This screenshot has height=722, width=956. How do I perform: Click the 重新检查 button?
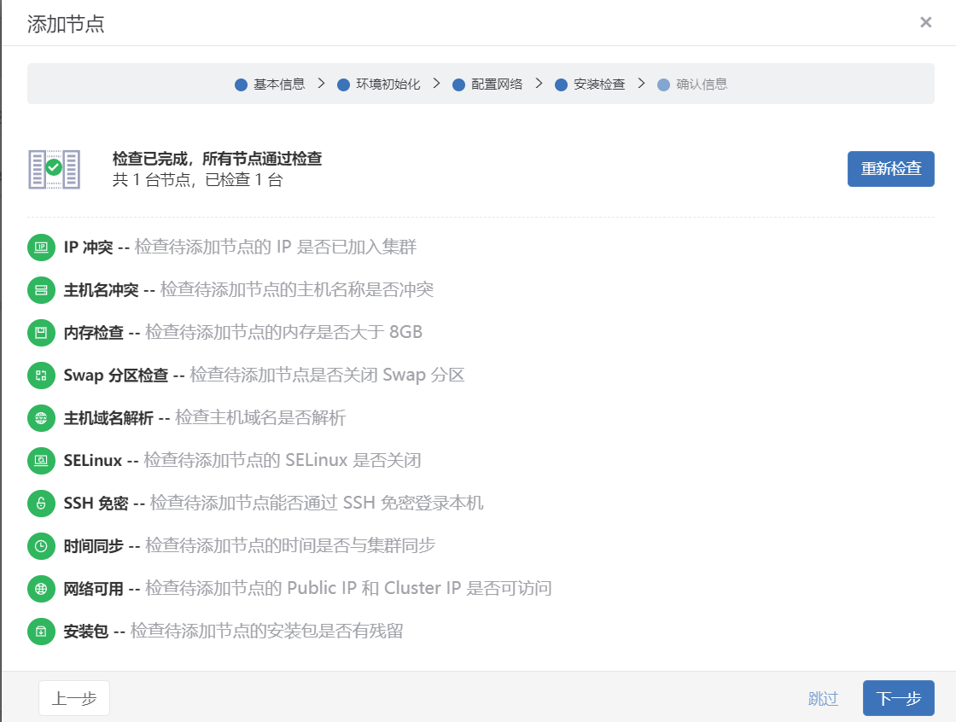890,169
